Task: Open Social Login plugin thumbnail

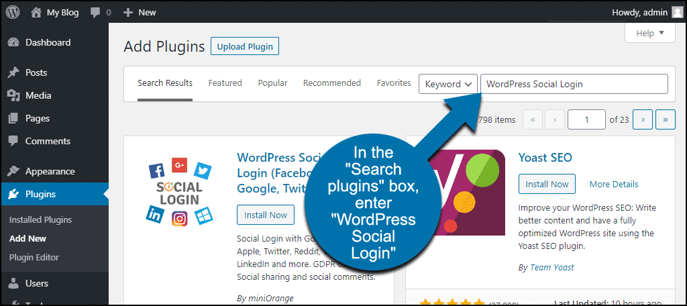Action: pos(179,192)
